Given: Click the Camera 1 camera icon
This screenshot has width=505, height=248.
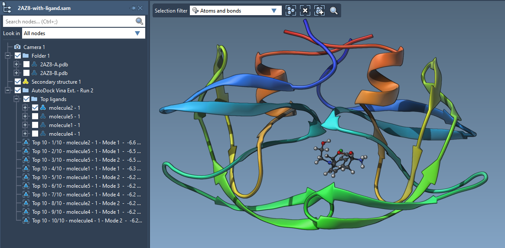Looking at the screenshot, I should tap(17, 47).
